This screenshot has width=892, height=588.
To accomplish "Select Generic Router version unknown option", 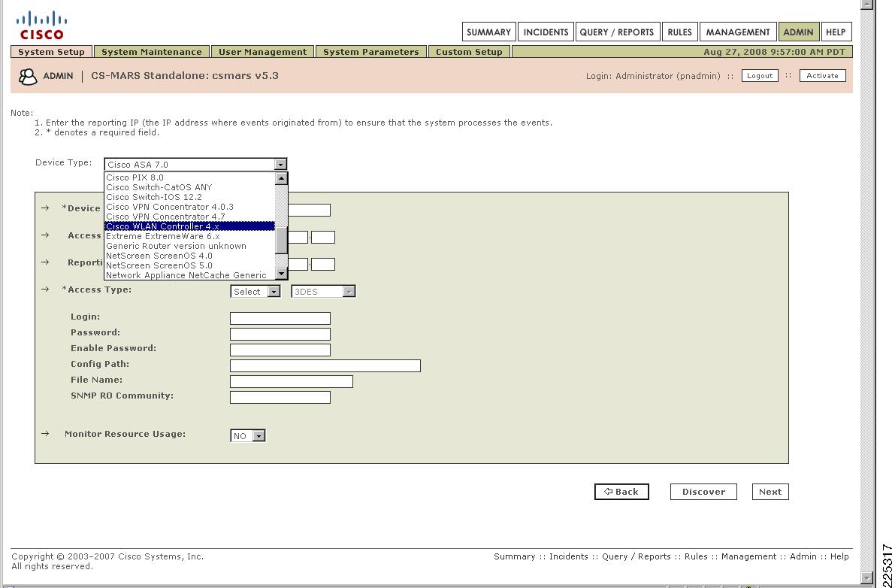I will (189, 246).
